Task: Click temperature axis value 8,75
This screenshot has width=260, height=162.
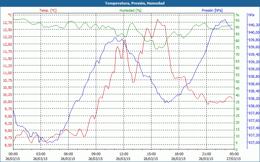Action: [8, 137]
